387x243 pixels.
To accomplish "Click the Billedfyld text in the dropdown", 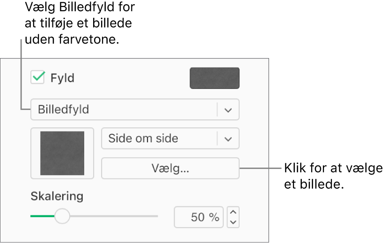I will coord(63,110).
